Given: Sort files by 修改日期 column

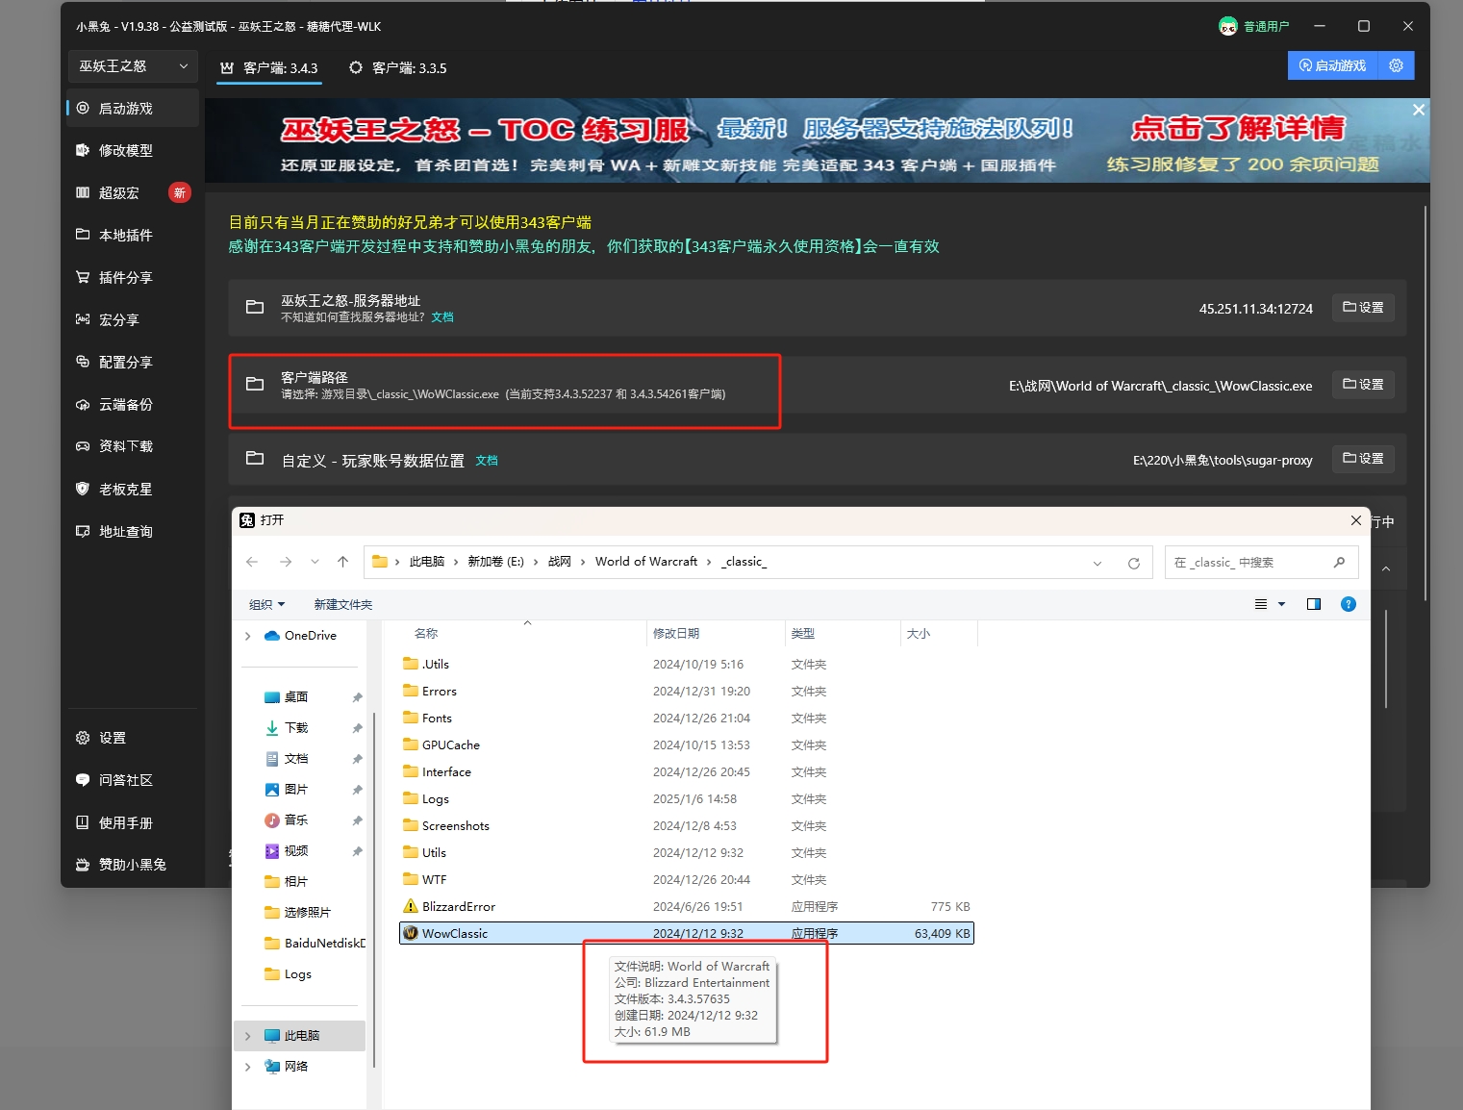Looking at the screenshot, I should coord(716,634).
